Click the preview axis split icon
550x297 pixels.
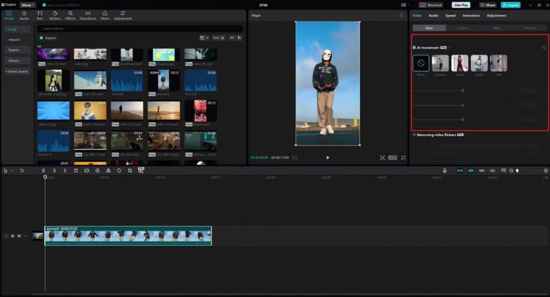pyautogui.click(x=493, y=170)
